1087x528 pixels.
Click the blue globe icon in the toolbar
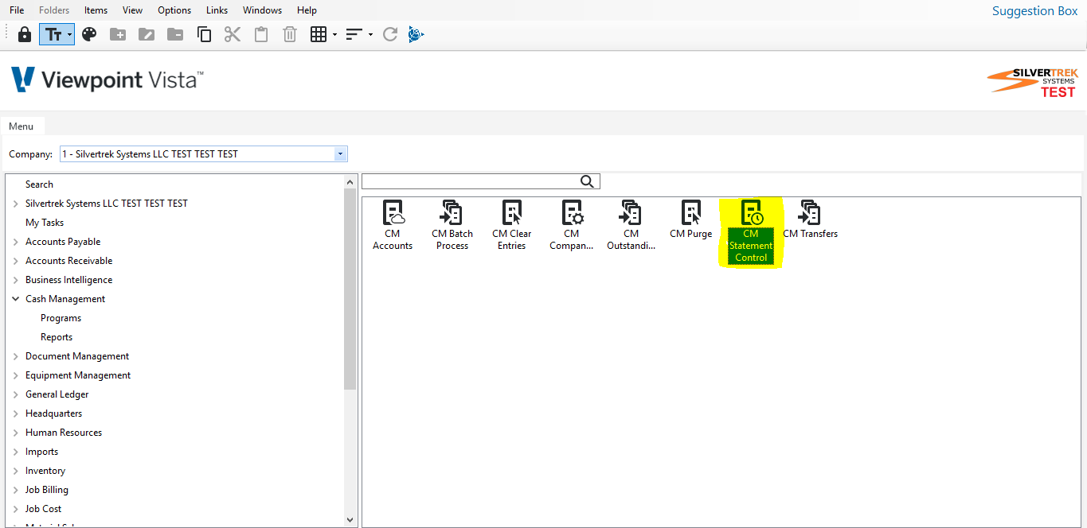point(416,34)
